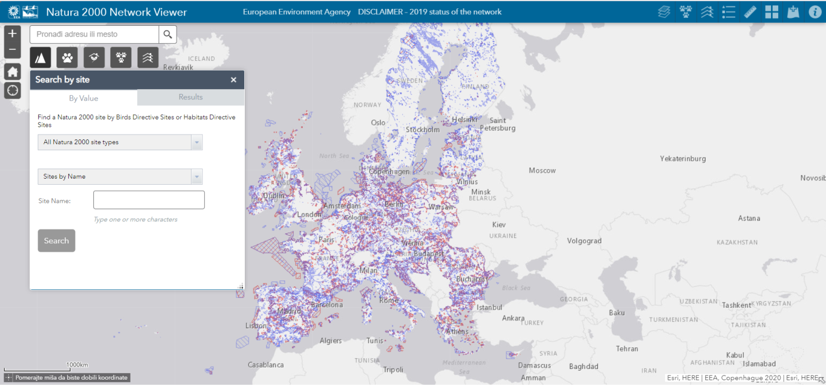Click the Astana label on map
Viewport: 826px width, 385px height.
(749, 218)
